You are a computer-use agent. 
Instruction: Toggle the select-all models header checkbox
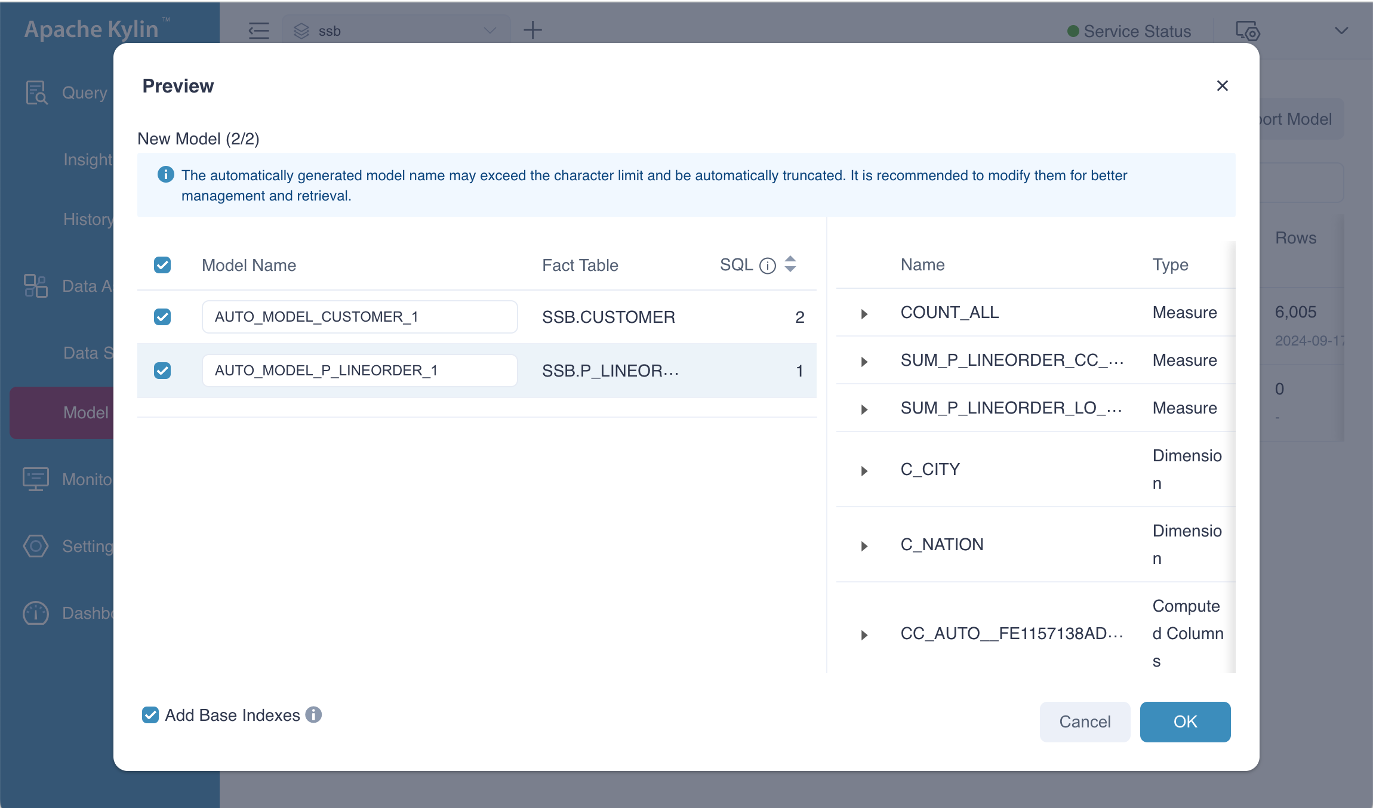point(162,265)
